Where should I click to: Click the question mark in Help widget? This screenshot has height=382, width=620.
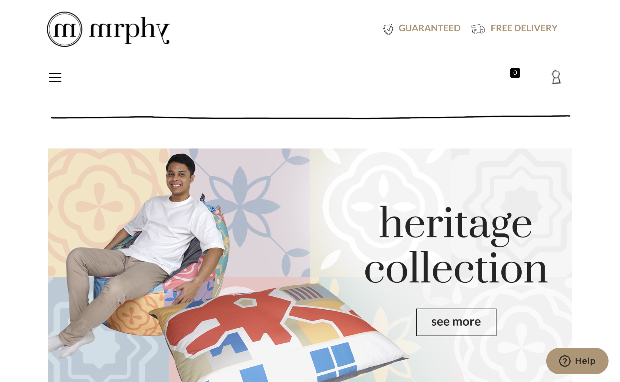[x=565, y=361]
